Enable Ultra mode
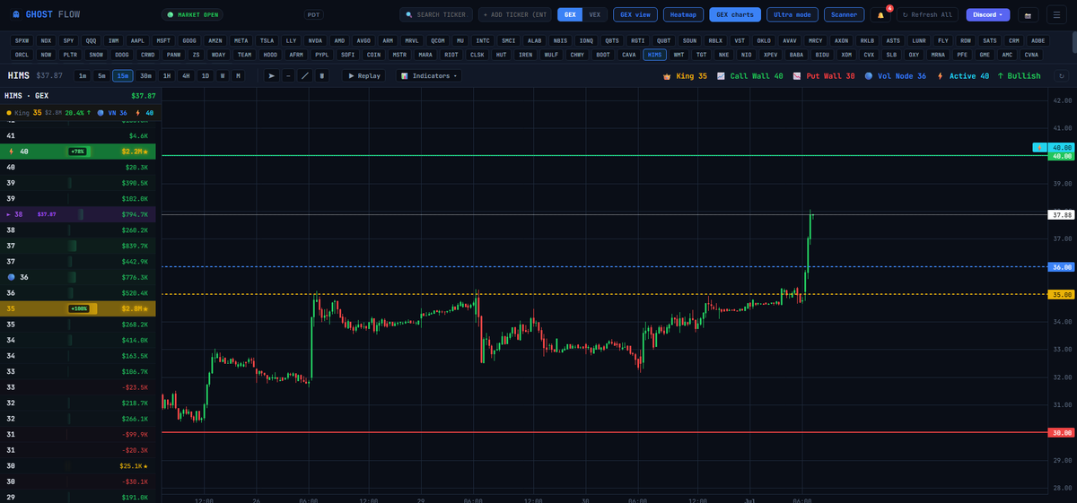 pyautogui.click(x=792, y=15)
